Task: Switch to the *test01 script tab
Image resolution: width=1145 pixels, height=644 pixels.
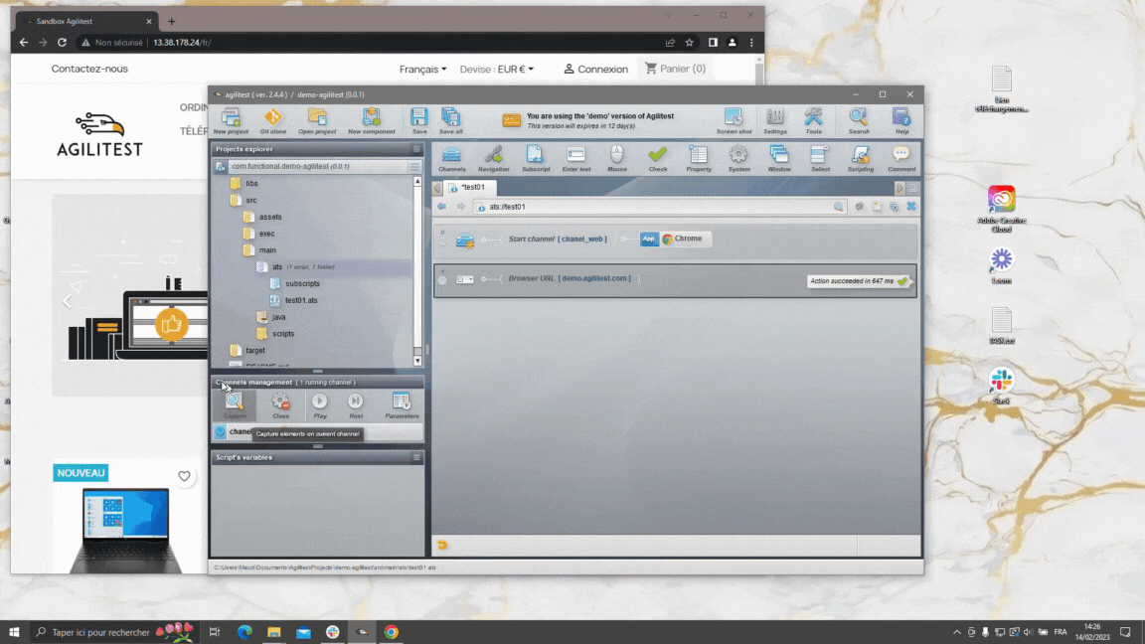Action: tap(472, 188)
